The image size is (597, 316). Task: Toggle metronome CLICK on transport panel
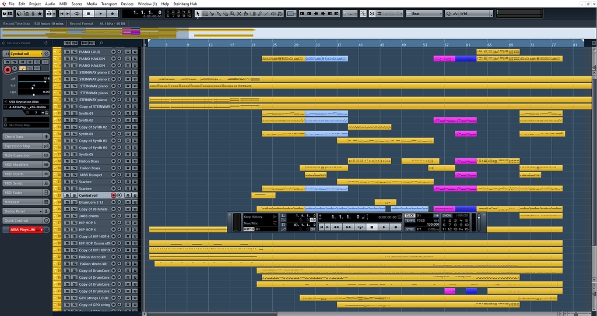410,216
